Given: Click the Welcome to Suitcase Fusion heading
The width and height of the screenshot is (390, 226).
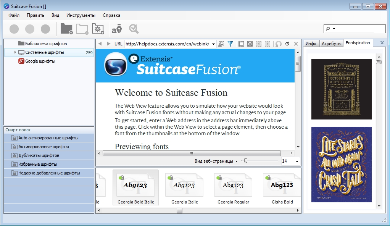Looking at the screenshot, I should tap(171, 93).
